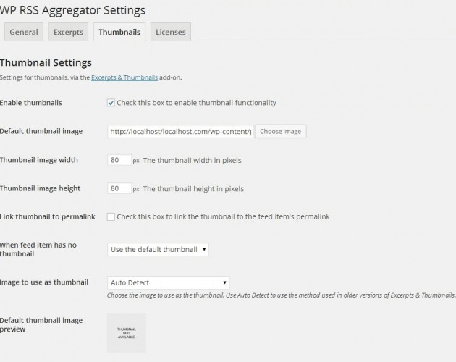Click 'The thumbnail height in pixels' description
456x362 pixels.
click(x=193, y=189)
